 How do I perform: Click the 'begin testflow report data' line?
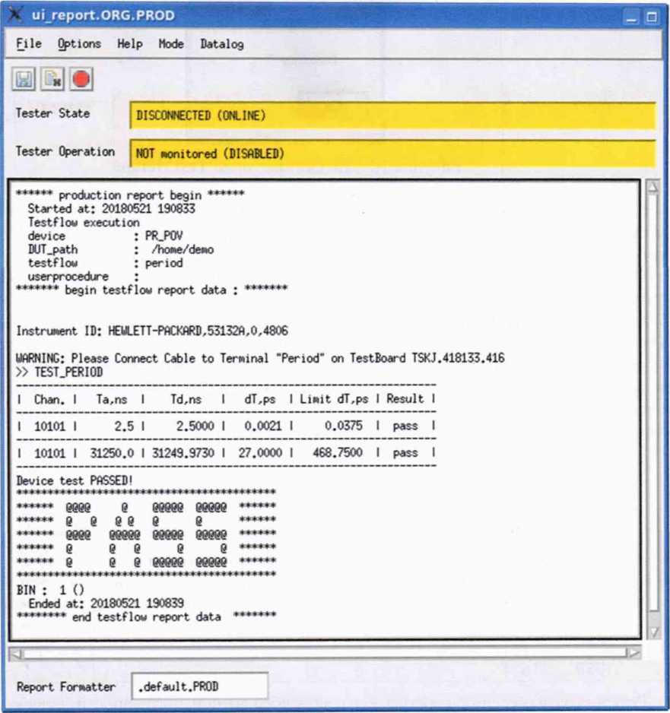tap(151, 290)
